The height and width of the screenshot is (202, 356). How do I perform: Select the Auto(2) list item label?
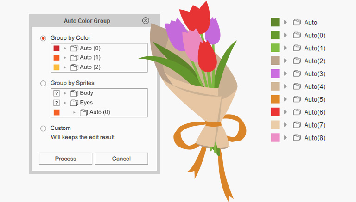coord(315,61)
